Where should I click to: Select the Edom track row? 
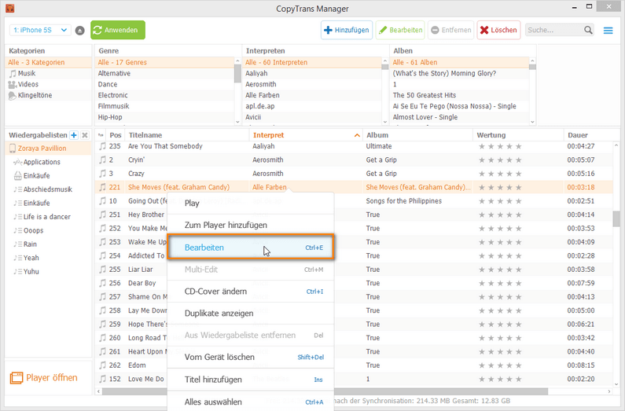pos(354,365)
